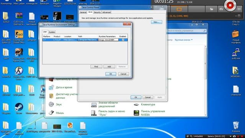Click the Product column header
Screen dimensions: 245x138
pyautogui.click(x=57, y=36)
